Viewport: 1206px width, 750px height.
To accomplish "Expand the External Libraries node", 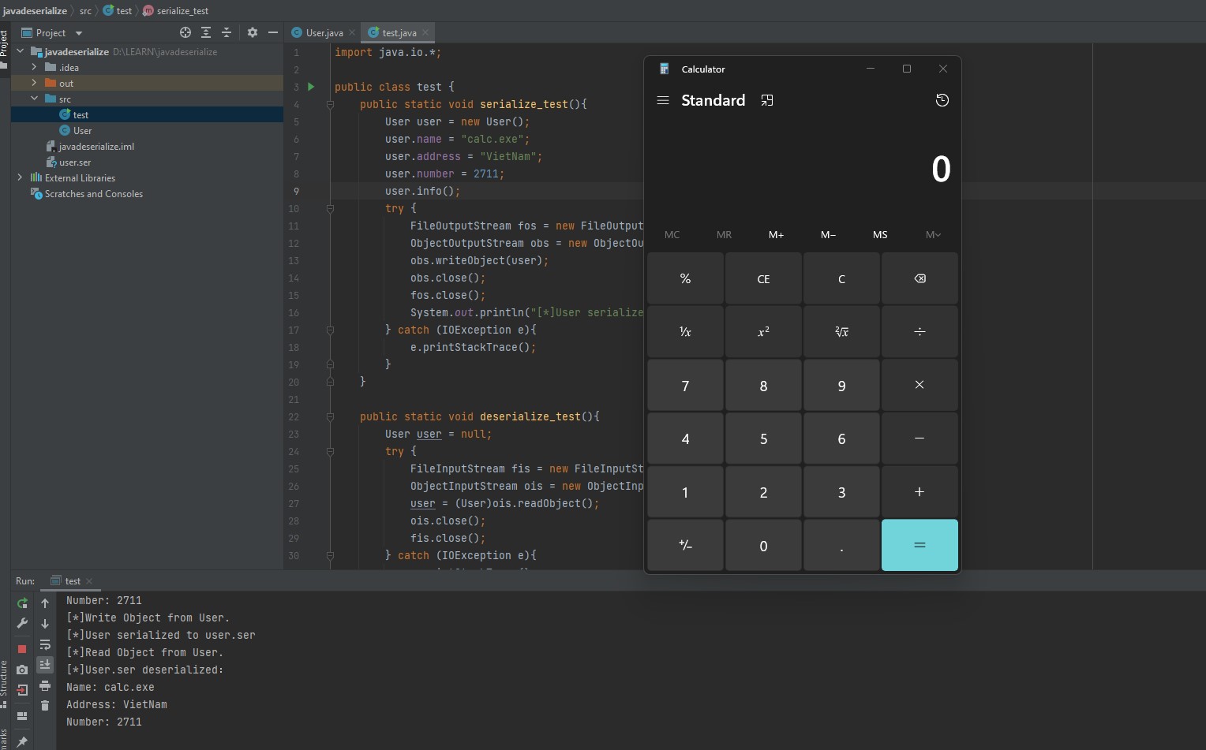I will [x=20, y=177].
